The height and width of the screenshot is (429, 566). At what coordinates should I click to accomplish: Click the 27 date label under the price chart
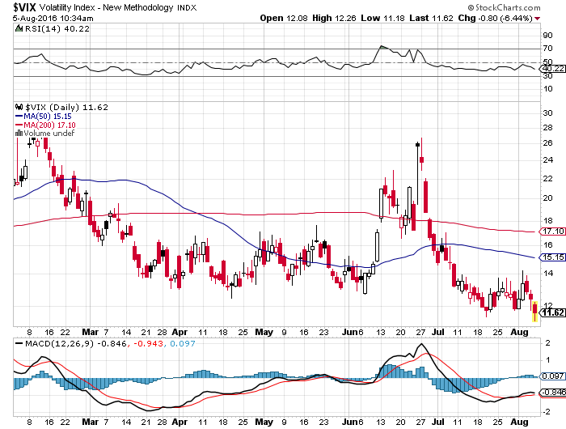click(x=420, y=332)
